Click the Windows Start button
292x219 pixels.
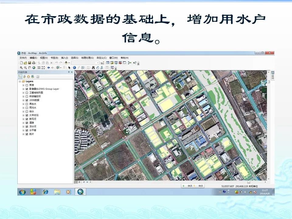pyautogui.click(x=22, y=192)
